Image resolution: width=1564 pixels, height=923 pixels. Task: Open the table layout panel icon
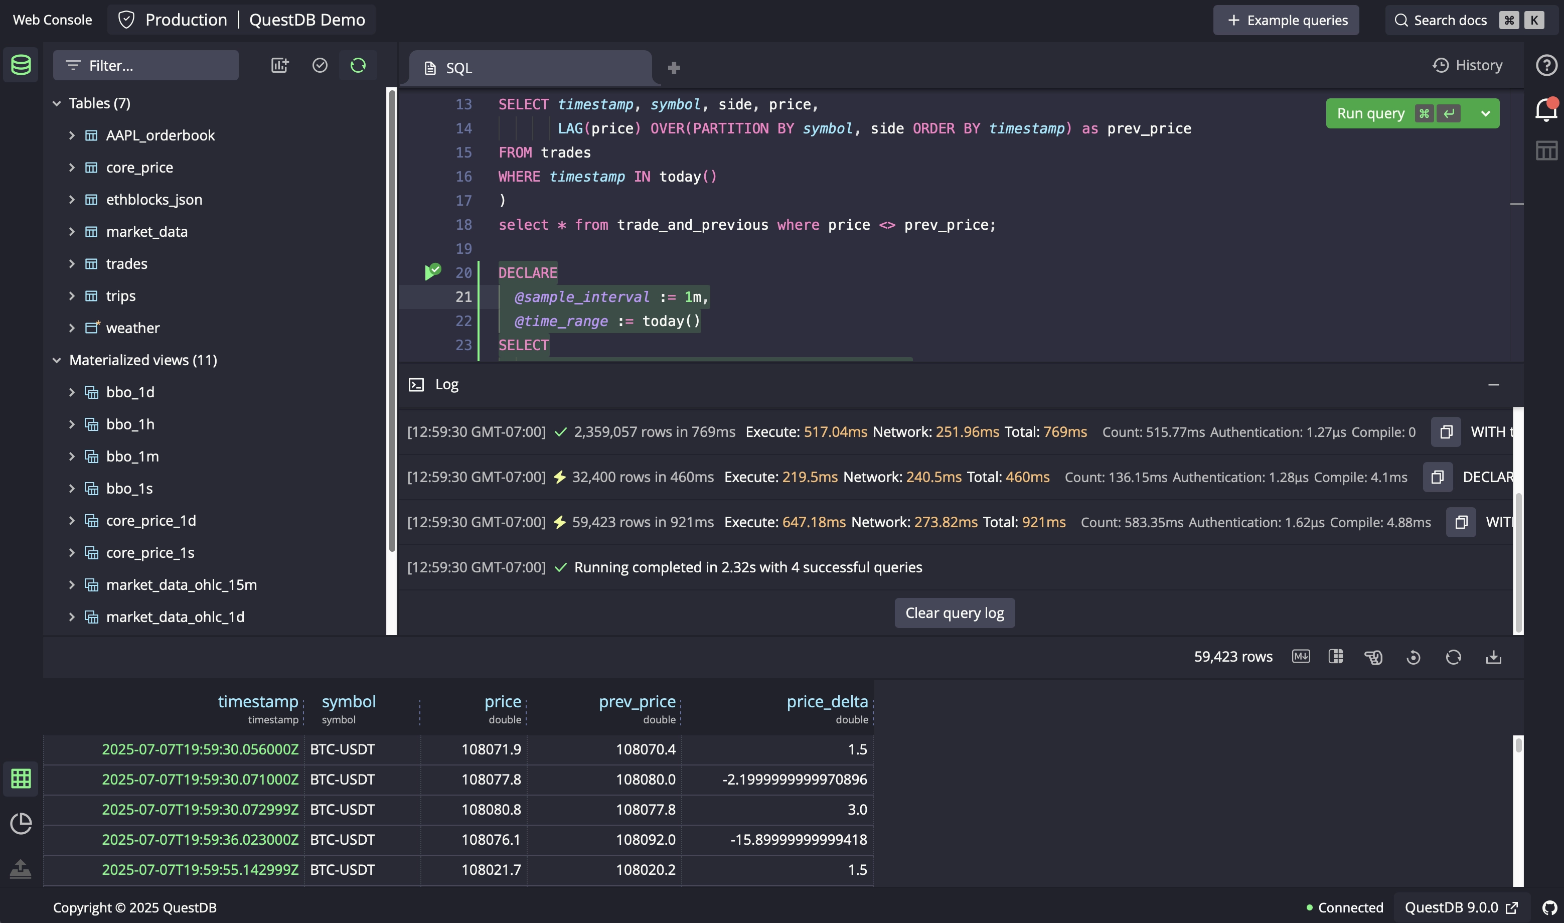coord(1546,150)
